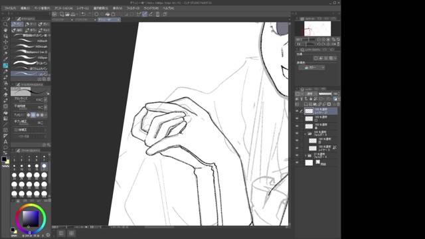
Task: Click the Redo arrow in command bar
Action: 89,14
